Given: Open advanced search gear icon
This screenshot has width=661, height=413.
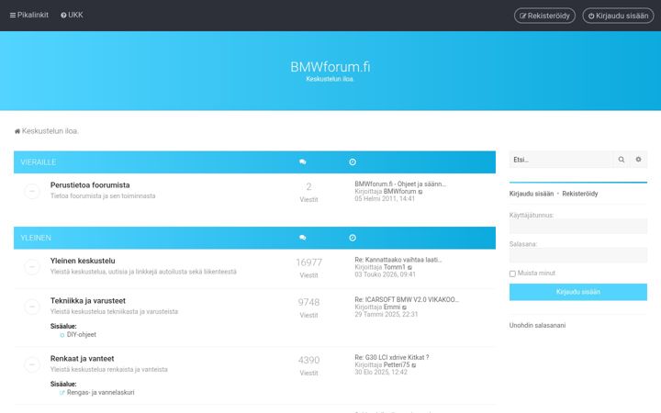Looking at the screenshot, I should click(x=639, y=160).
